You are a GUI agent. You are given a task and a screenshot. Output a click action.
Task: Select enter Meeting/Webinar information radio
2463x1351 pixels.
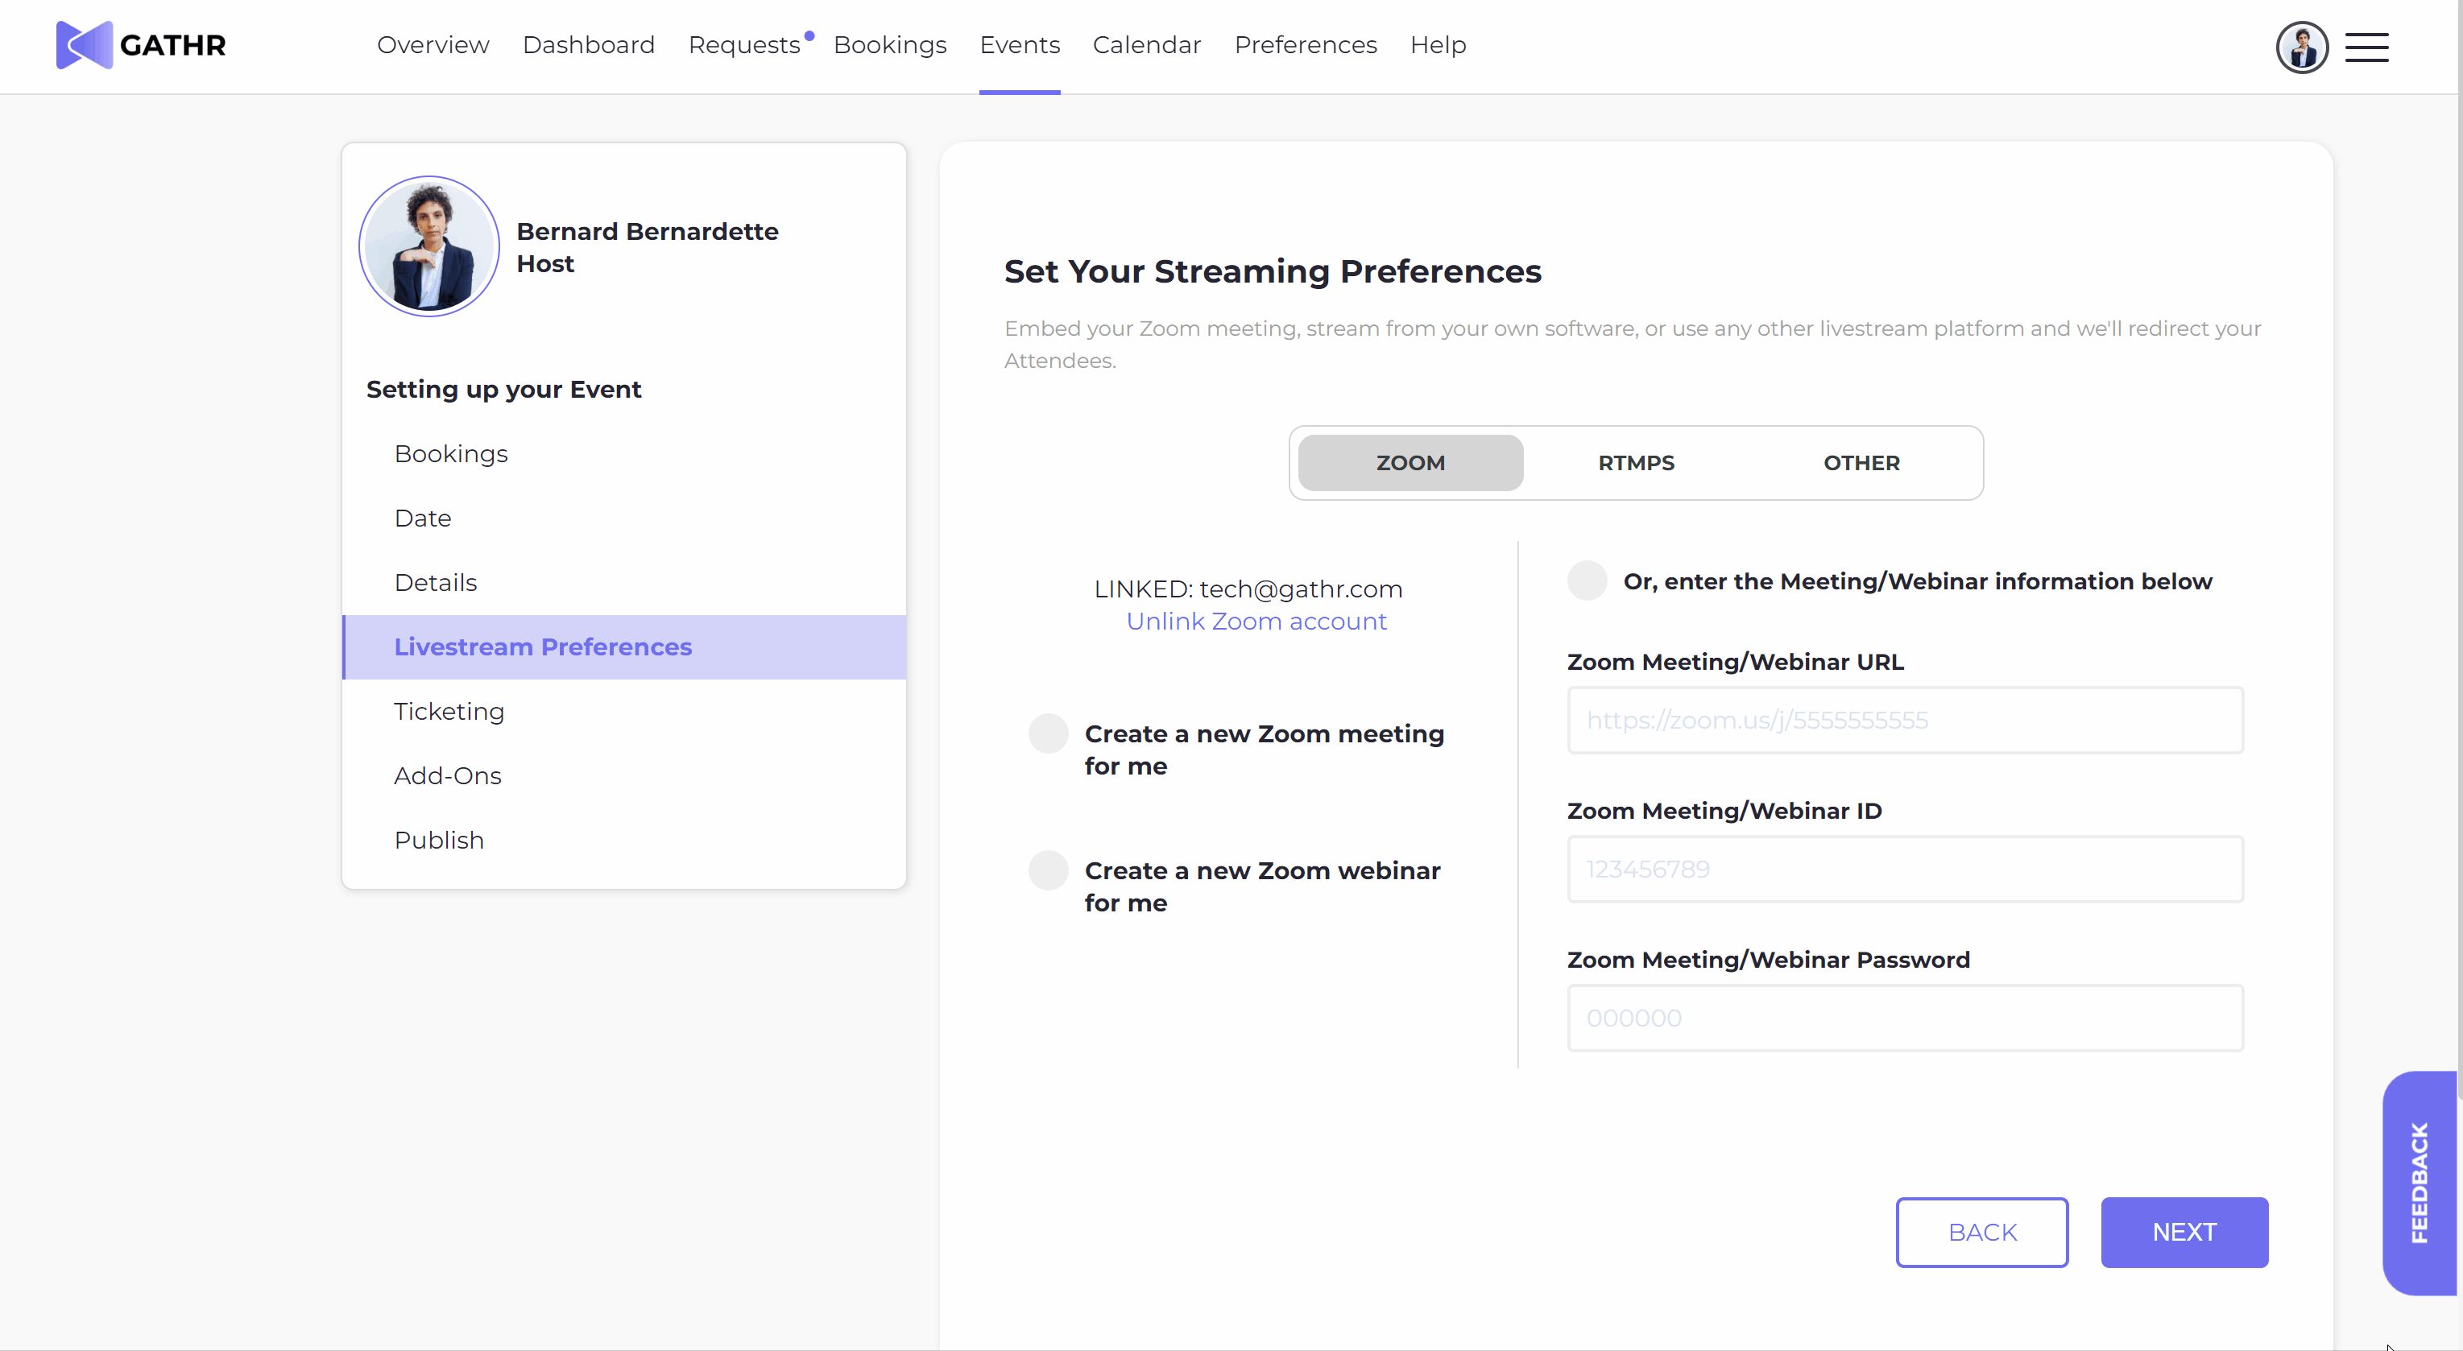[x=1587, y=581]
